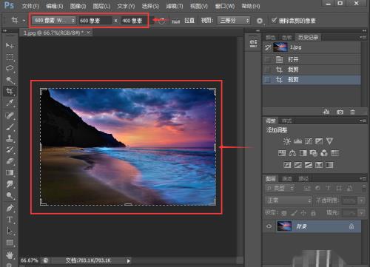Add Brightness/Contrast adjustment (sun icon)
Screen dimensions: 370x267
click(287, 141)
